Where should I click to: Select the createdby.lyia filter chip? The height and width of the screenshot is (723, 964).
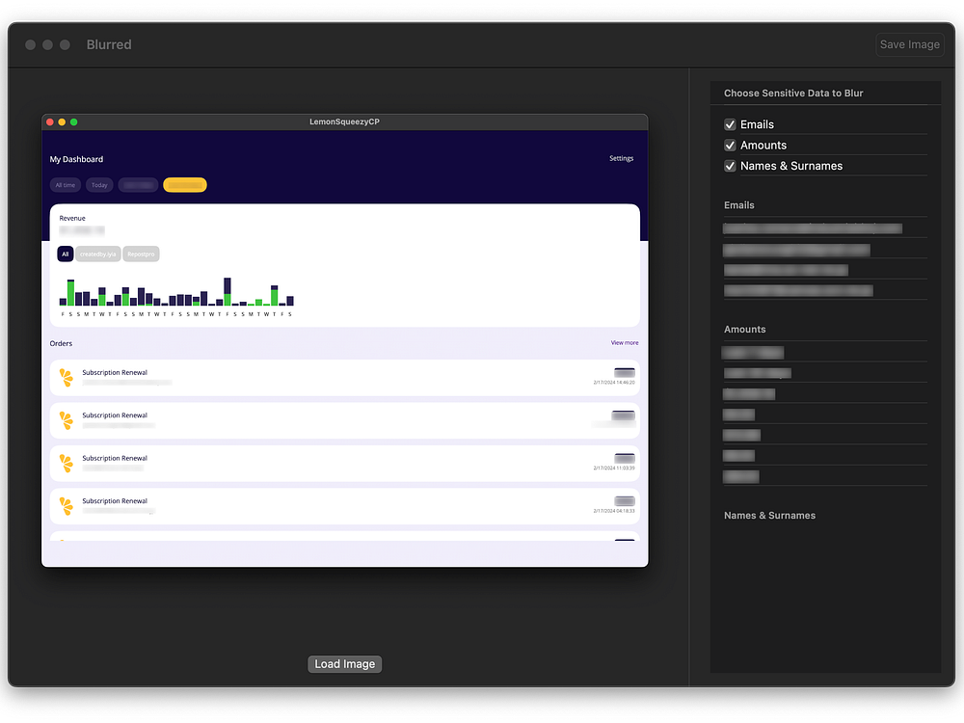pos(97,254)
